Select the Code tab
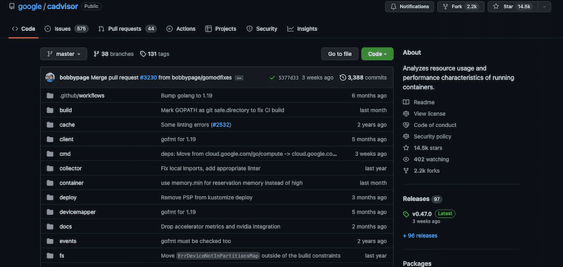The width and height of the screenshot is (563, 267). pyautogui.click(x=23, y=29)
